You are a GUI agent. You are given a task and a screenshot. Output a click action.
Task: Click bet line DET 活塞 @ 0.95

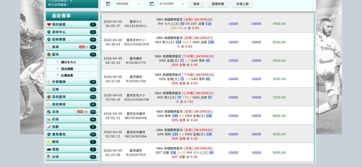184,157
